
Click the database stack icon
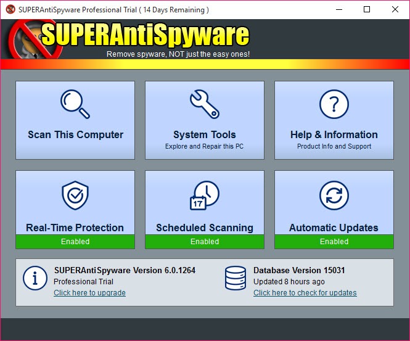236,278
